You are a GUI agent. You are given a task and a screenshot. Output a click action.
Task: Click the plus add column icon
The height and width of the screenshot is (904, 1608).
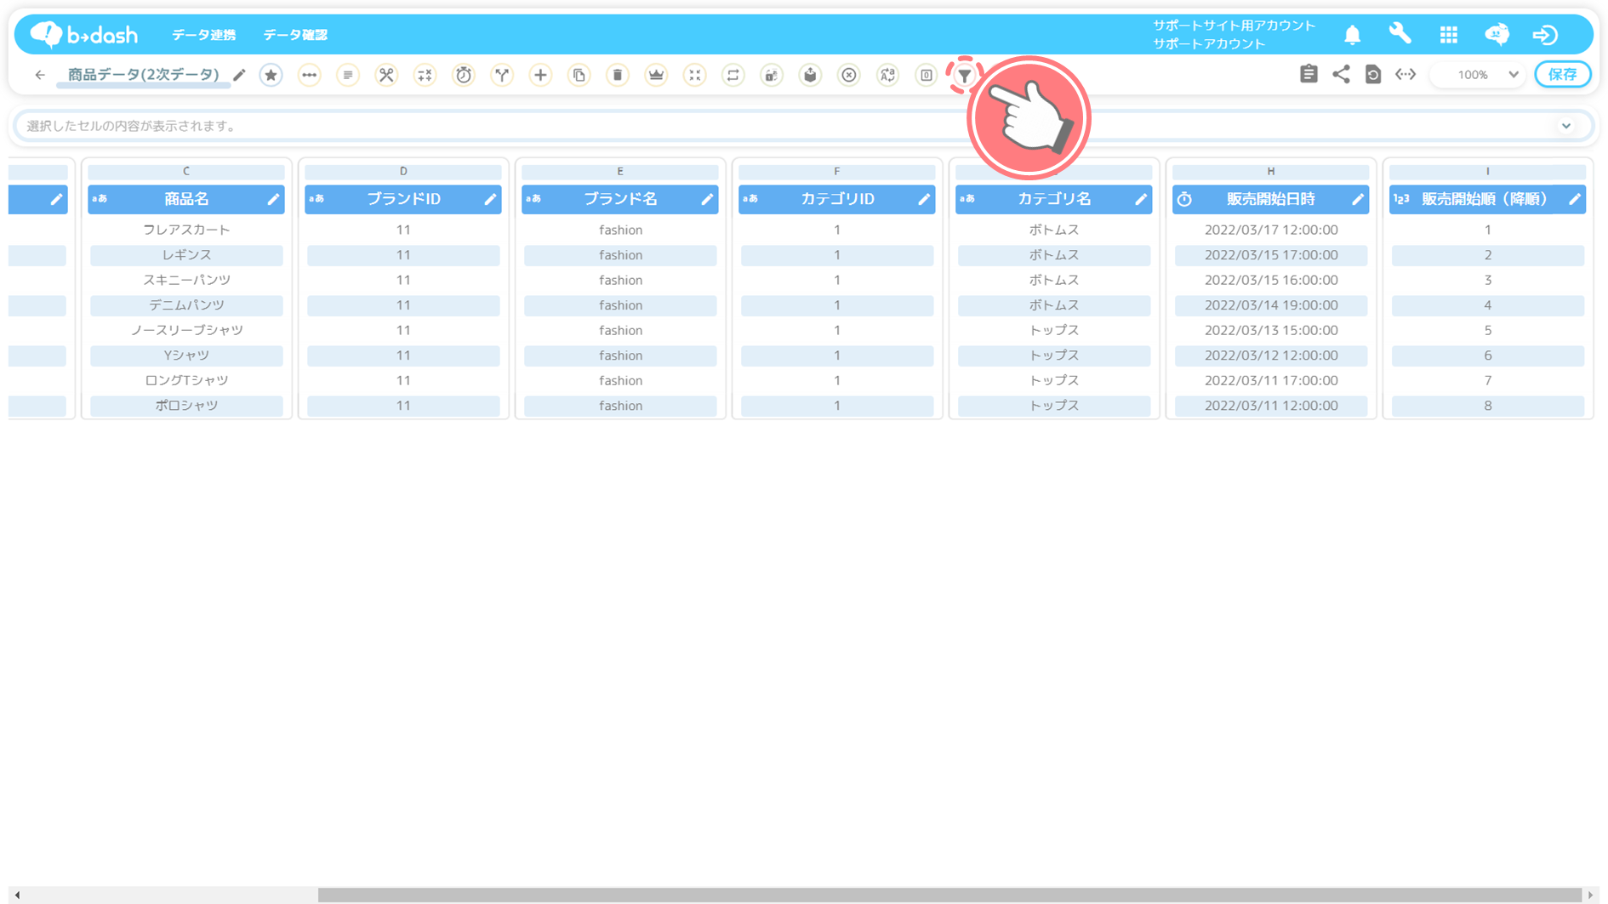coord(540,75)
